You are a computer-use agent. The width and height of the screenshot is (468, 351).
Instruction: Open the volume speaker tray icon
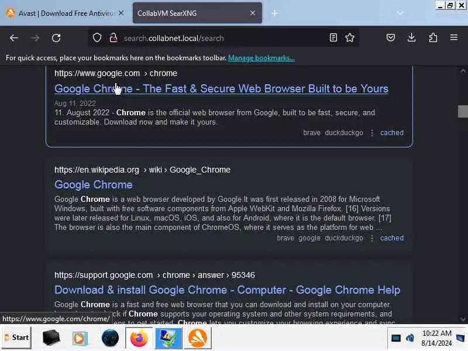click(410, 339)
